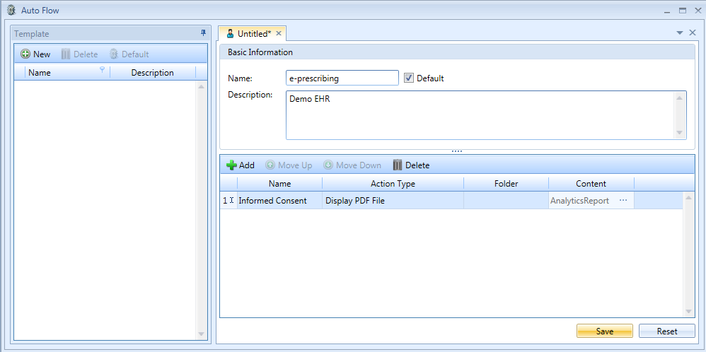
Task: Click the Delete action trash icon
Action: click(x=398, y=165)
